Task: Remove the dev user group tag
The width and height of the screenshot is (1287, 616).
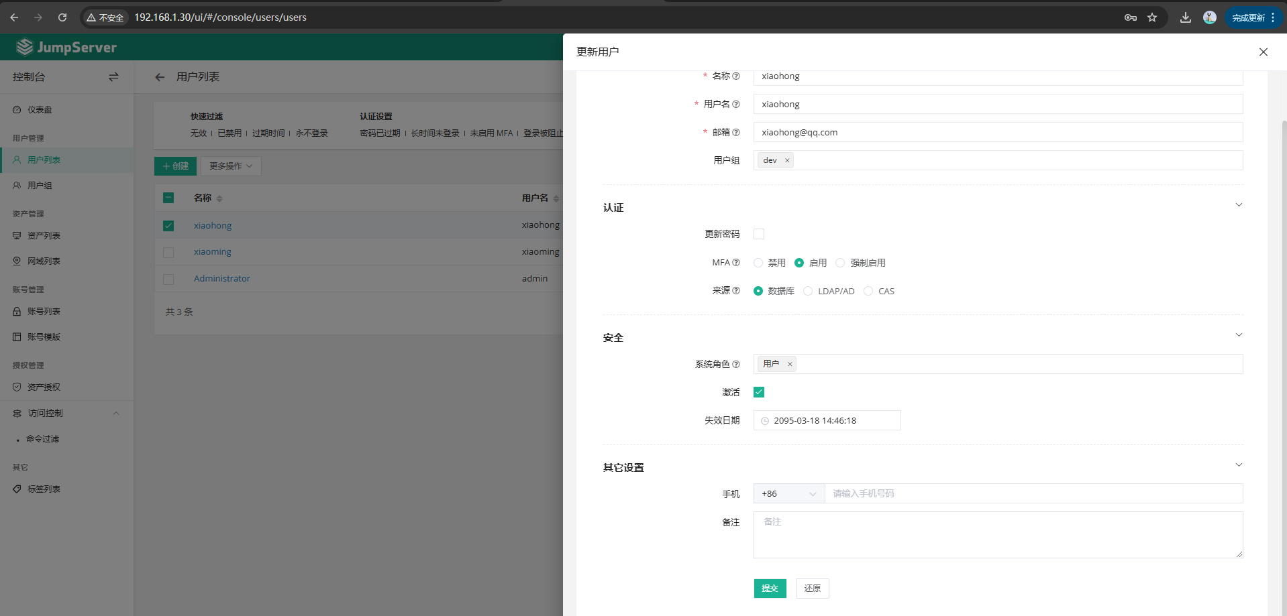Action: tap(787, 161)
